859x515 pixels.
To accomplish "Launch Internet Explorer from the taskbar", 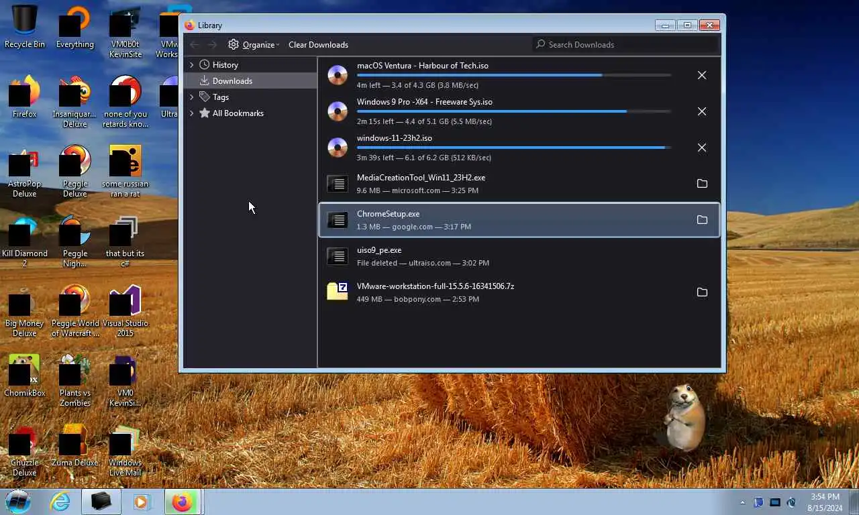I will click(x=60, y=502).
